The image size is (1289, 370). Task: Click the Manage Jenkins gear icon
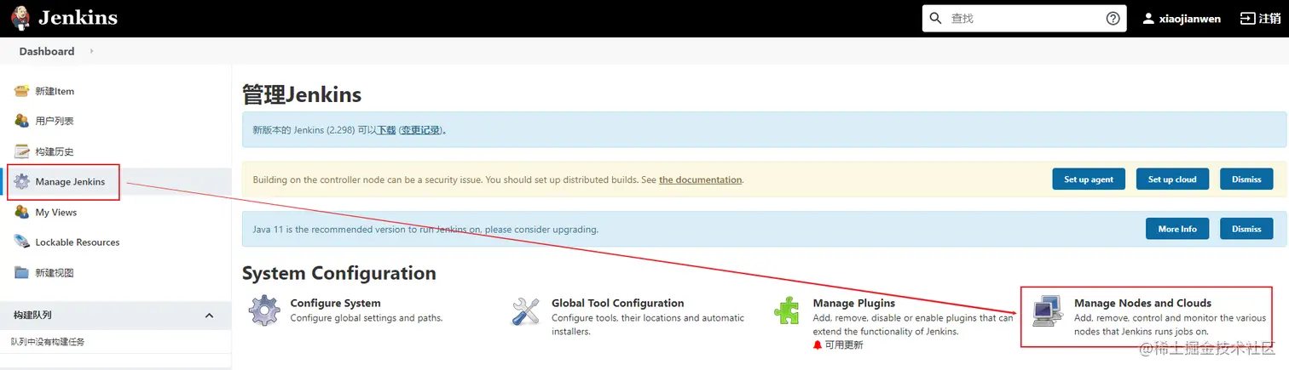[x=21, y=181]
